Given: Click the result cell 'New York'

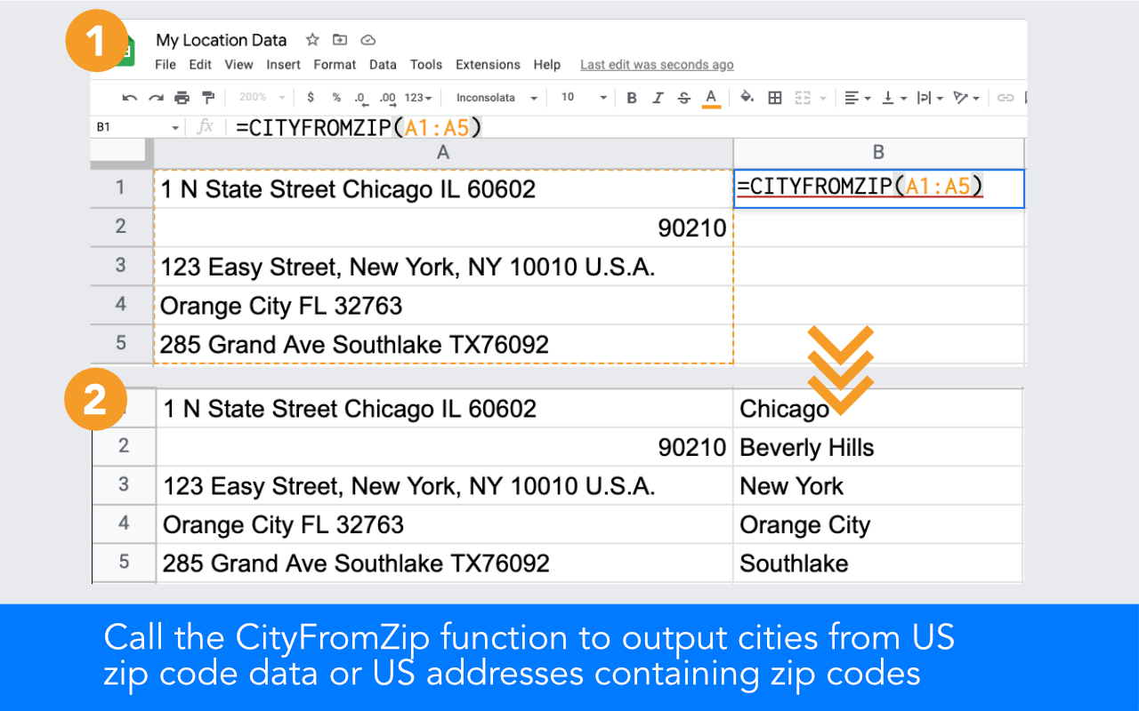Looking at the screenshot, I should click(x=878, y=486).
